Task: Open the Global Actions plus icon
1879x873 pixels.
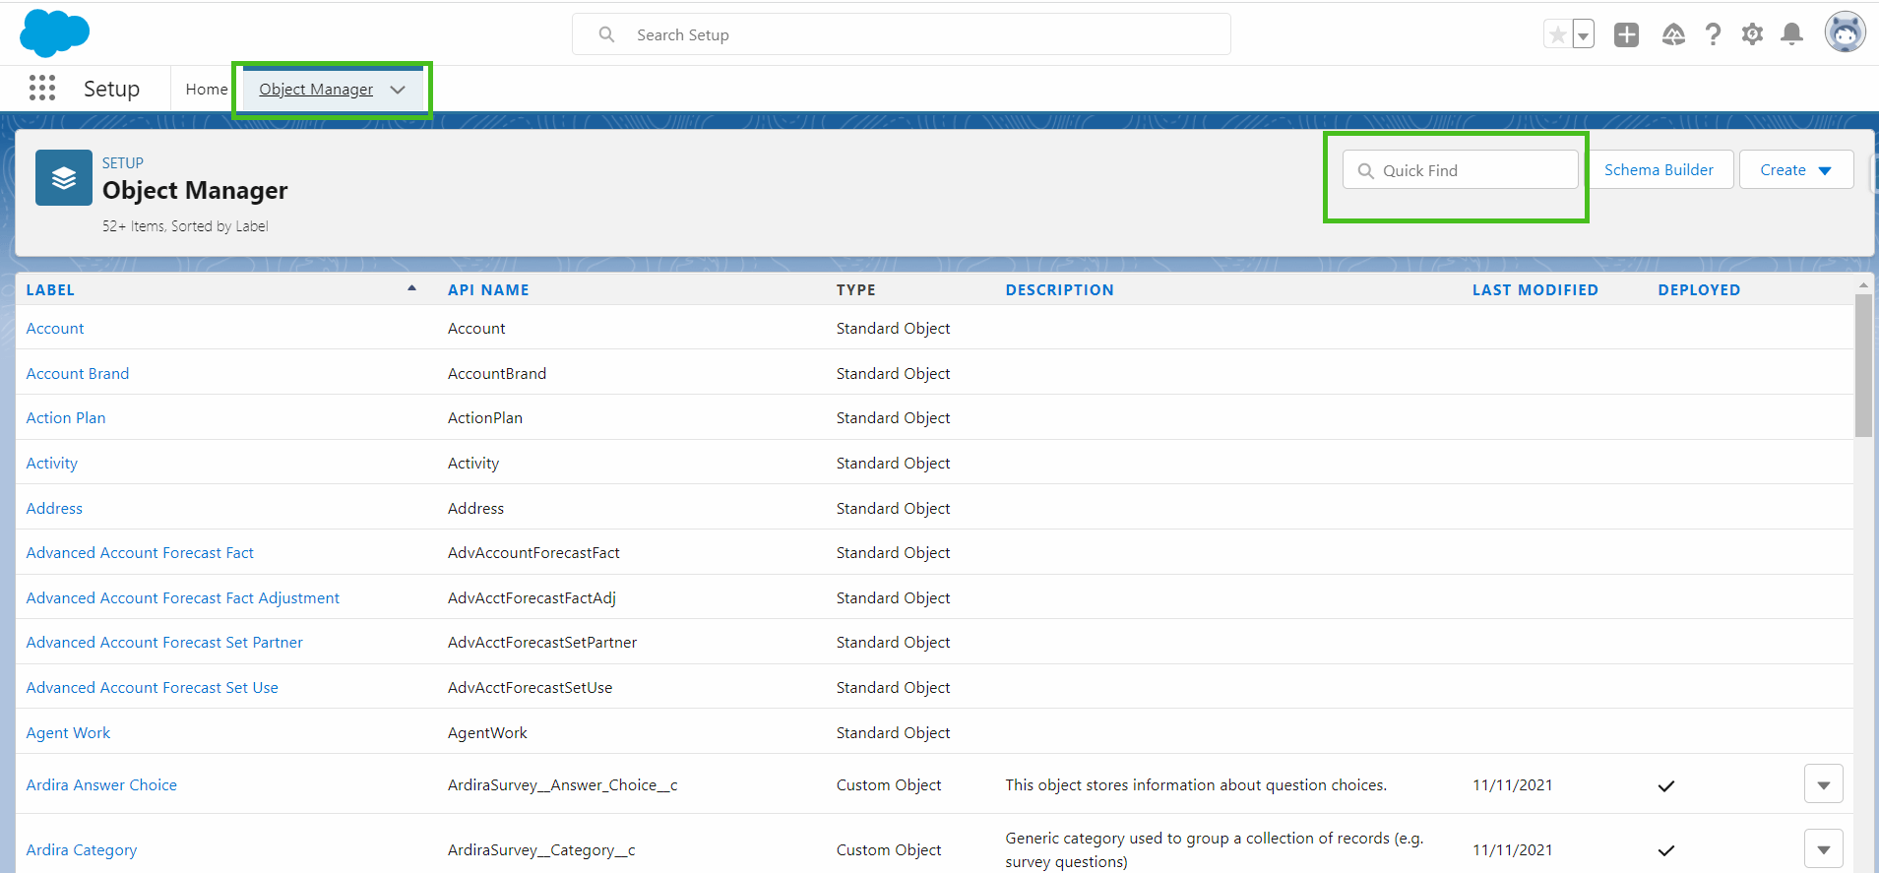Action: point(1626,35)
